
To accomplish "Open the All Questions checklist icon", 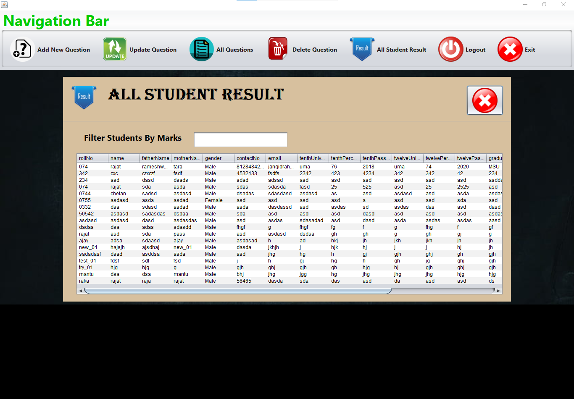I will coord(202,49).
